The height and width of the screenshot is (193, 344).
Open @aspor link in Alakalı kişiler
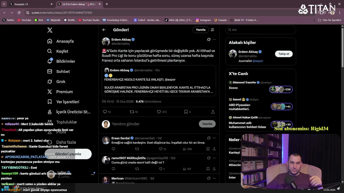point(258,61)
